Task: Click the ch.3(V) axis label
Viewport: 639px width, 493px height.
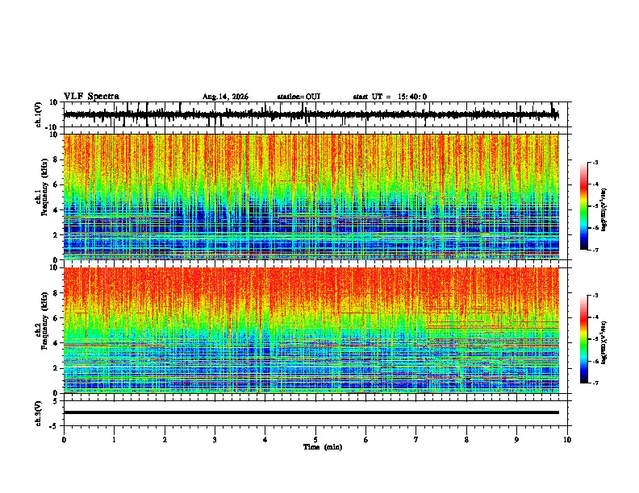Action: coord(39,413)
